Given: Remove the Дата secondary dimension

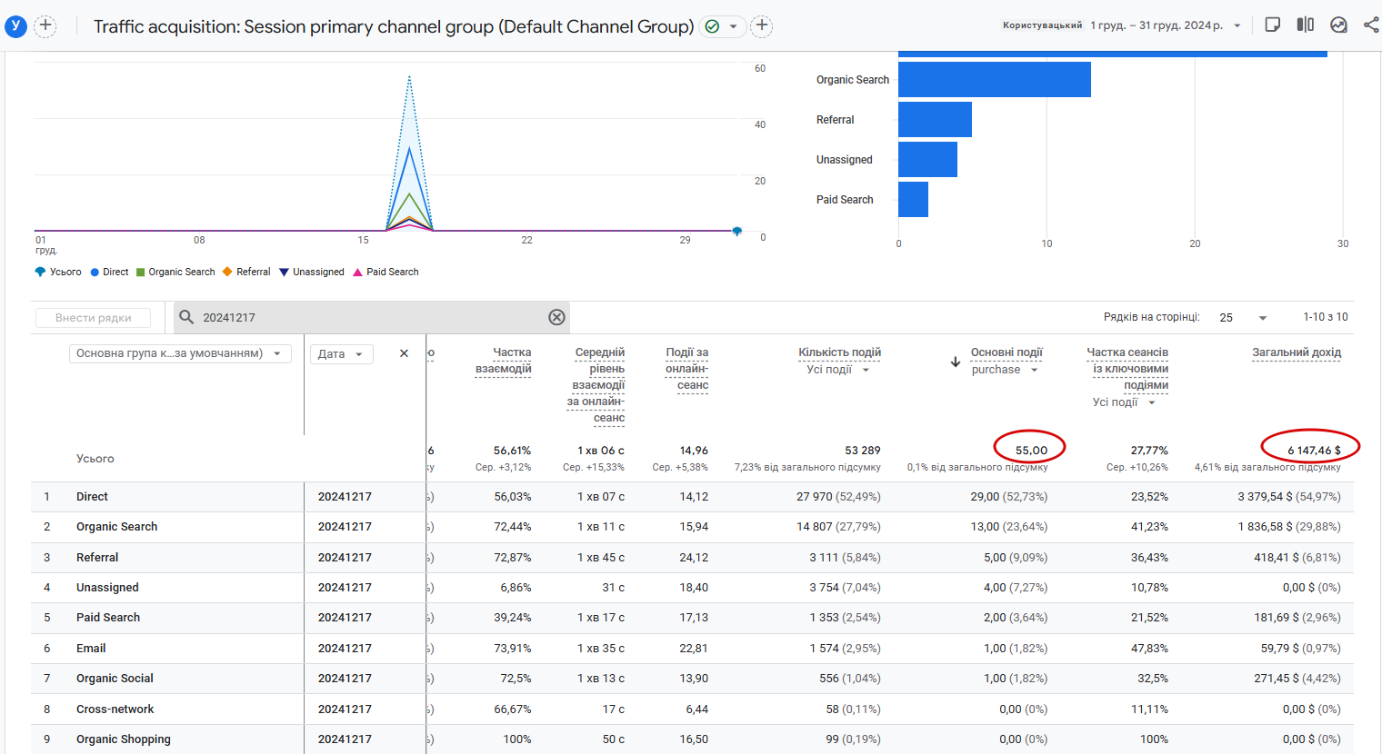Looking at the screenshot, I should [x=404, y=353].
